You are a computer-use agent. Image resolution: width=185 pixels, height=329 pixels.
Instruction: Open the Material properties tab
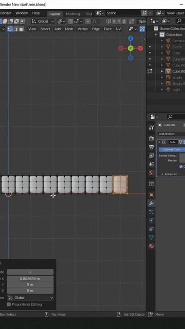tap(151, 246)
